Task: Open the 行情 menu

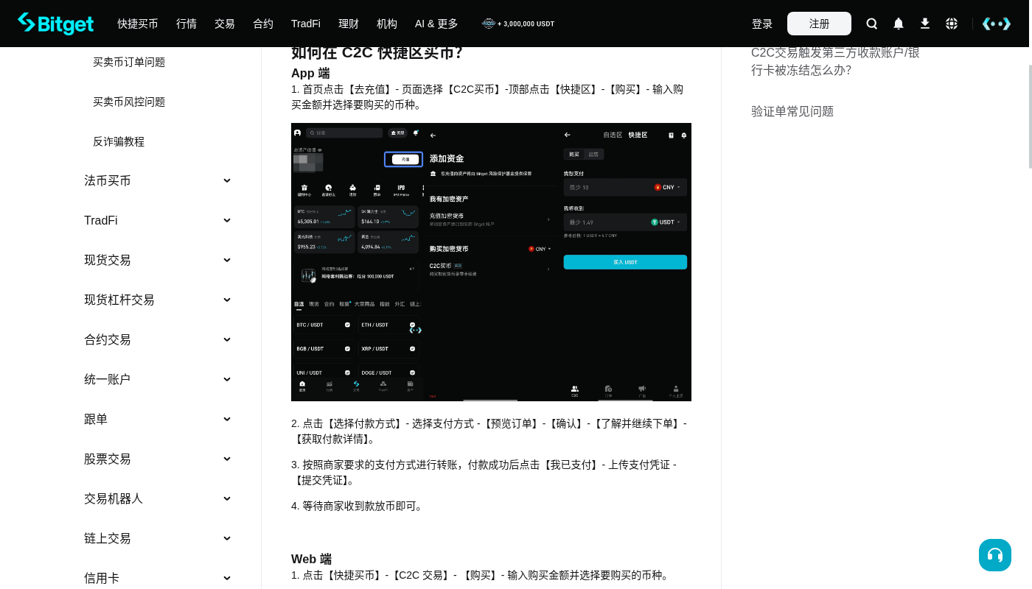Action: 186,24
